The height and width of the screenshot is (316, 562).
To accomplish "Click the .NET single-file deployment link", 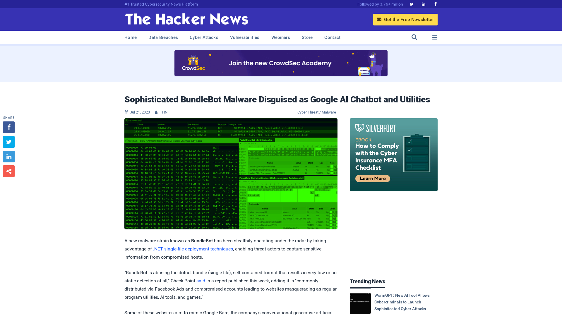I will click(x=193, y=248).
